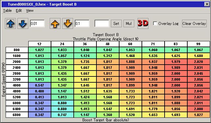This screenshot has height=123, width=211.
Task: Select cell 1.680 in the 1600 RPM row
Action: pyautogui.click(x=198, y=56)
